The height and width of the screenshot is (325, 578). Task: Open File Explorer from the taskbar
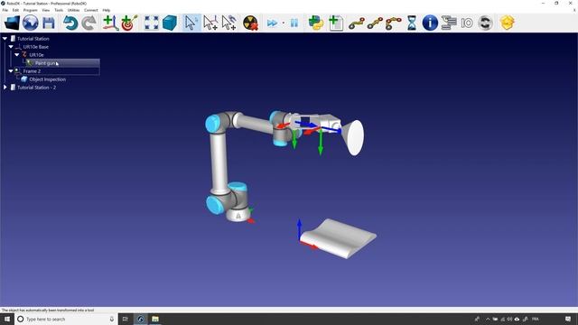tap(155, 319)
